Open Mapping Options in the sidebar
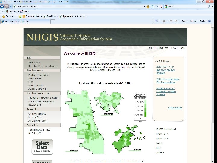The height and width of the screenshot is (163, 217). [37, 89]
